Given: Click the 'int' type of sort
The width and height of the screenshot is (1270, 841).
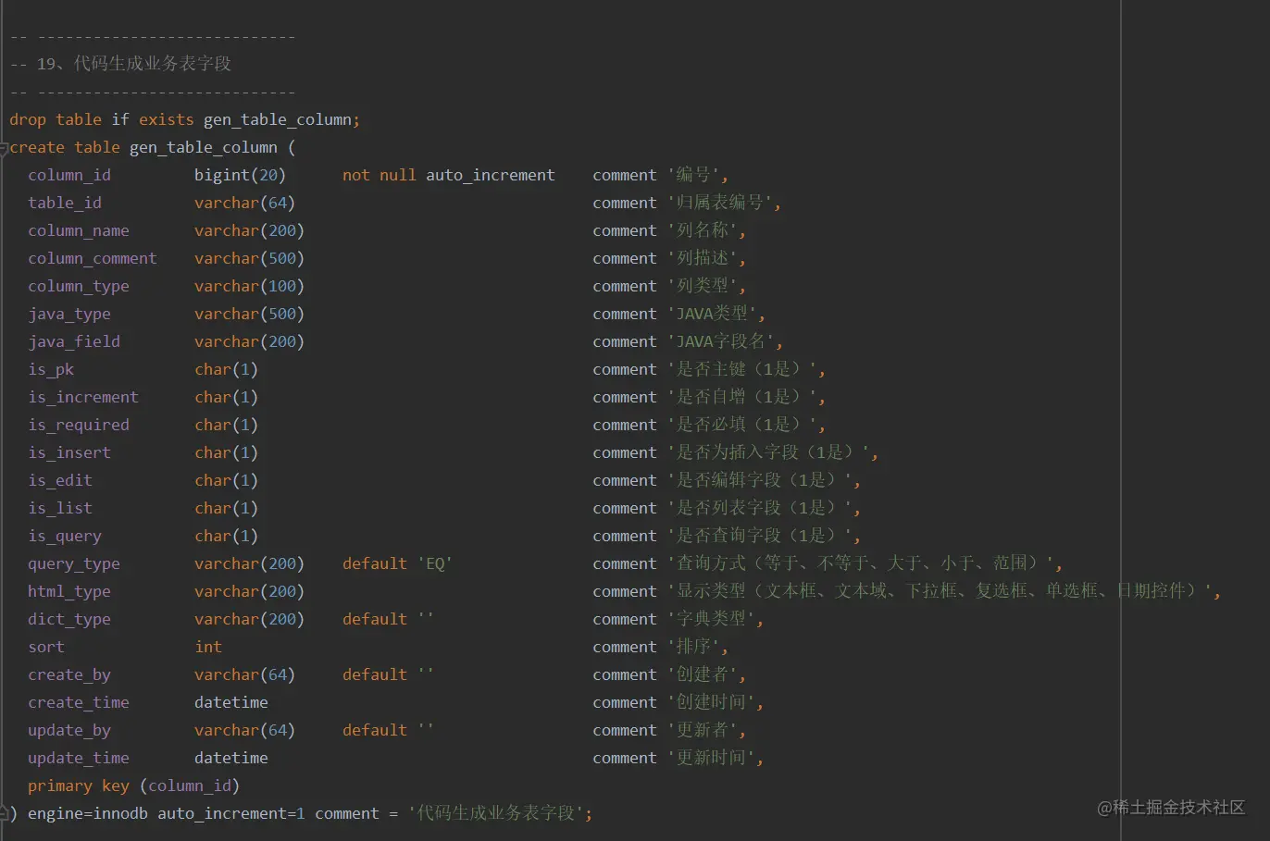Looking at the screenshot, I should (x=208, y=648).
